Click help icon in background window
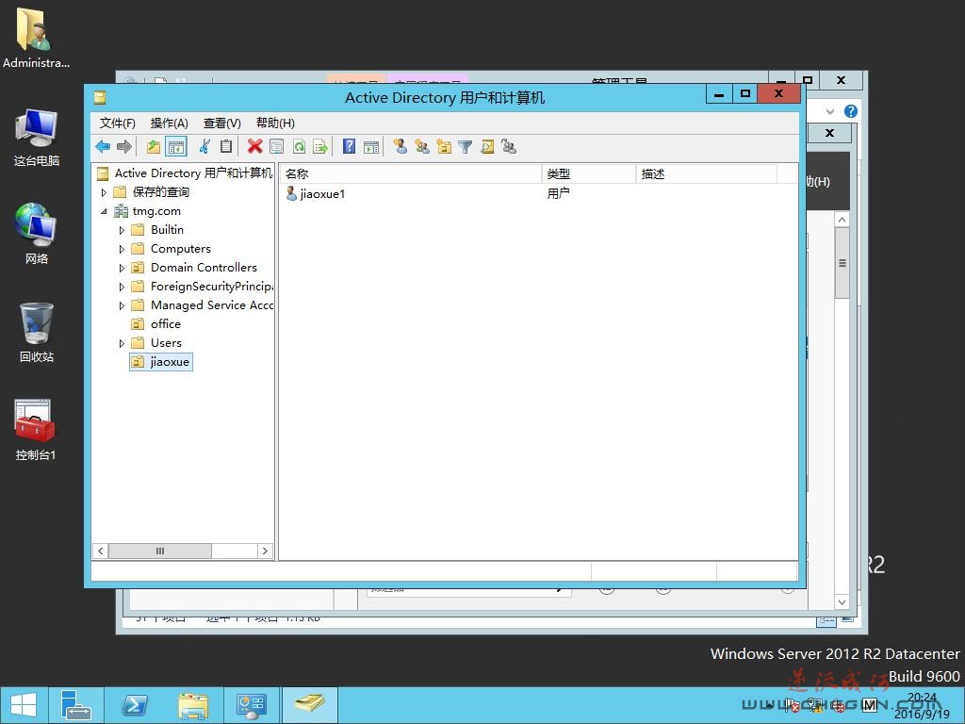Image resolution: width=965 pixels, height=724 pixels. coord(851,111)
